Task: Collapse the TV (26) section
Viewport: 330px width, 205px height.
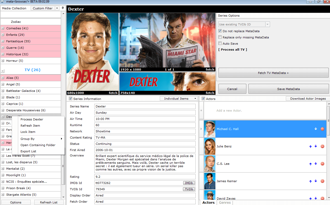Action: pyautogui.click(x=3, y=71)
